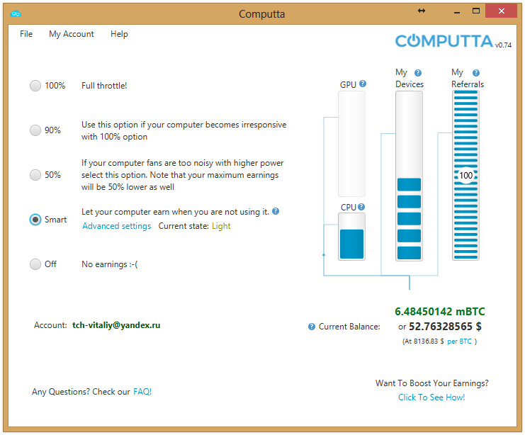The height and width of the screenshot is (435, 525).
Task: Open the GPU help question mark
Action: pos(363,84)
